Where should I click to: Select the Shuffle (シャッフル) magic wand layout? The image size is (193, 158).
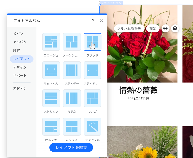92,126
